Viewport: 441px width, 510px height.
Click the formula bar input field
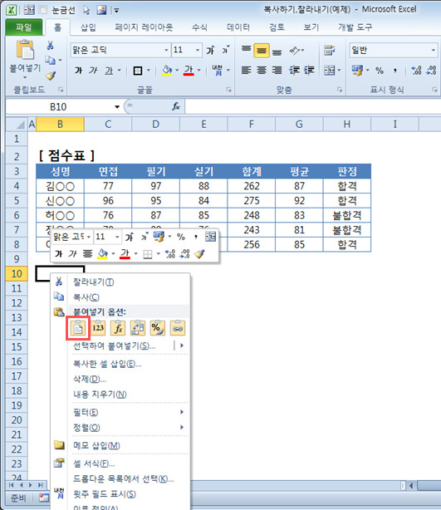312,106
